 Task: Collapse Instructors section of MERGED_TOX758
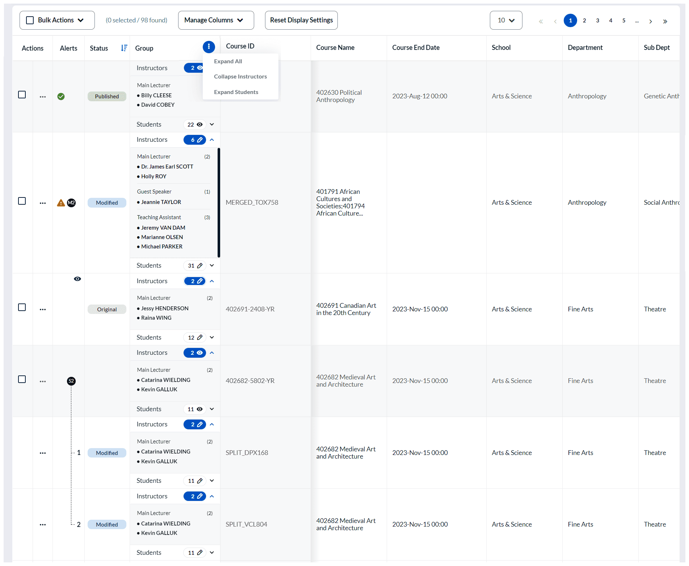point(212,140)
